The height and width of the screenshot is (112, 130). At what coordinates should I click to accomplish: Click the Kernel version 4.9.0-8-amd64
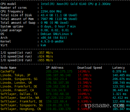(52, 41)
